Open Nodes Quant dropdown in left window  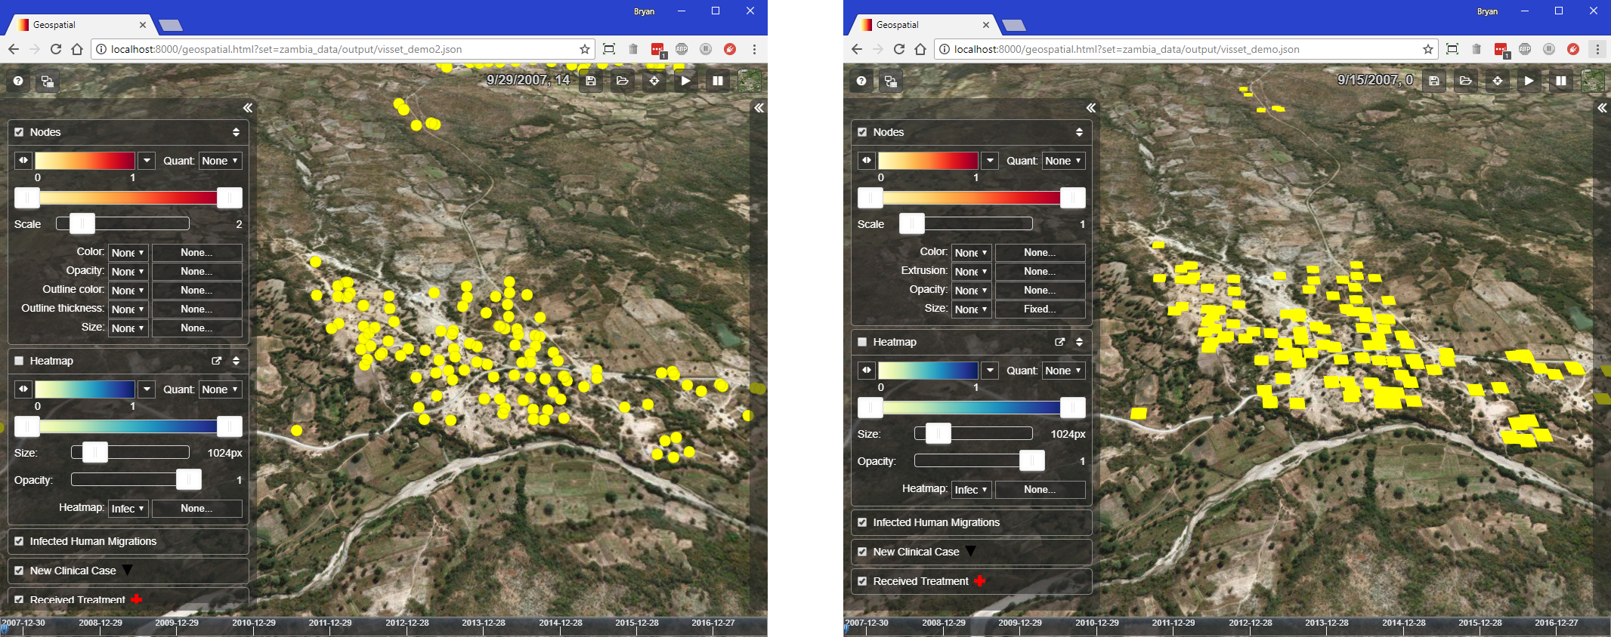220,161
